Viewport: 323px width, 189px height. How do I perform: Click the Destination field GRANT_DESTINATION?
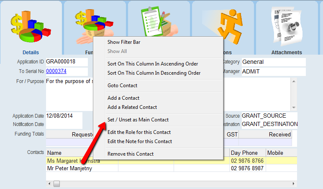[x=269, y=124]
